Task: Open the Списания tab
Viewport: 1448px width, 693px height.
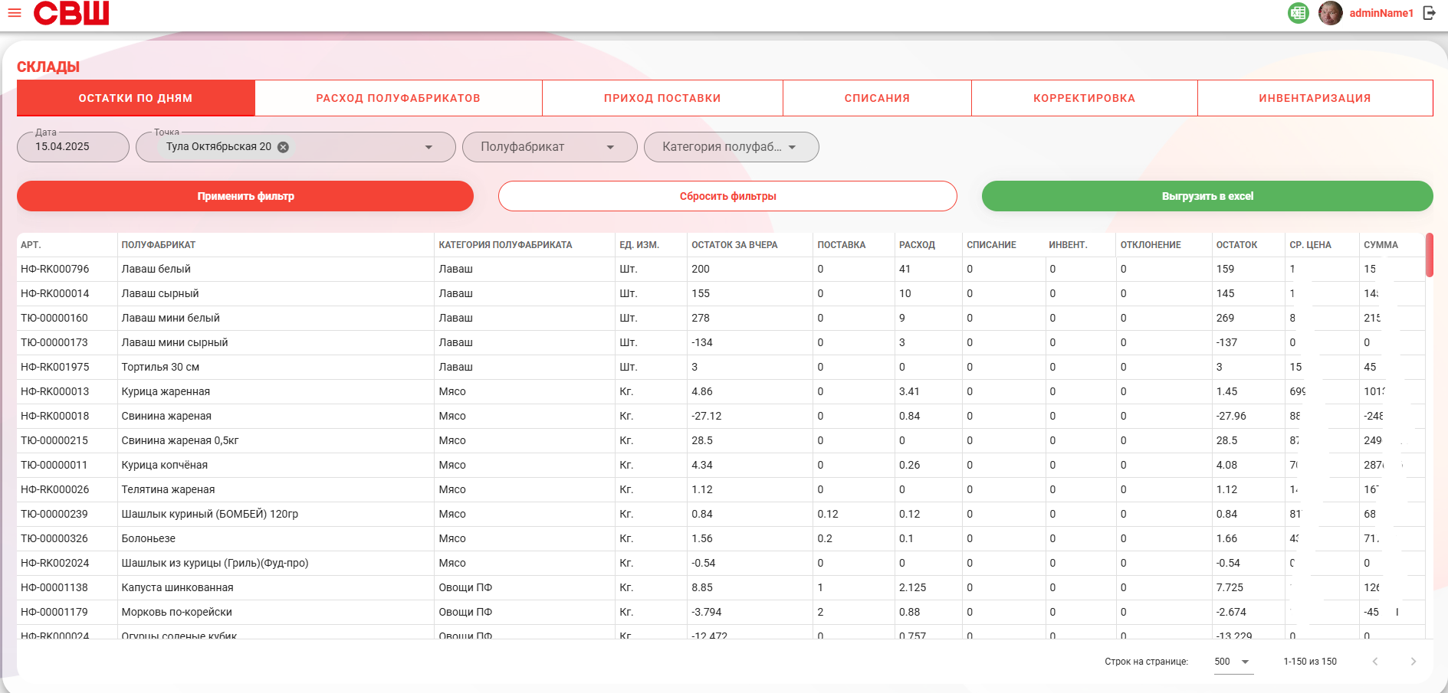Action: 877,98
